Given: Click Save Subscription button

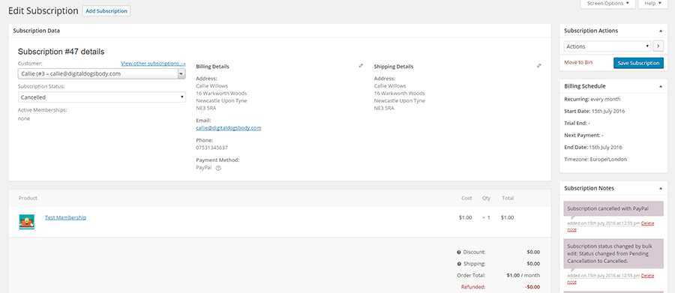Looking at the screenshot, I should 638,63.
